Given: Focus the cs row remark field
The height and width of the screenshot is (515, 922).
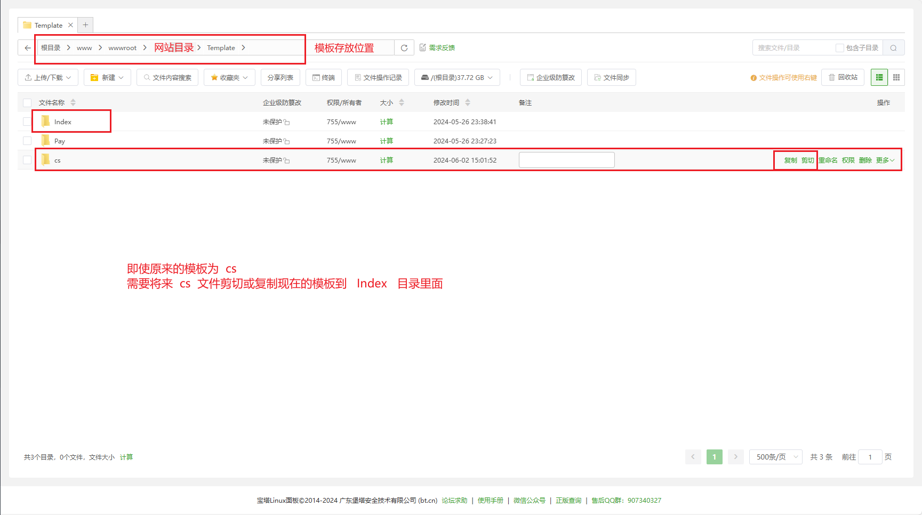Looking at the screenshot, I should pos(567,160).
